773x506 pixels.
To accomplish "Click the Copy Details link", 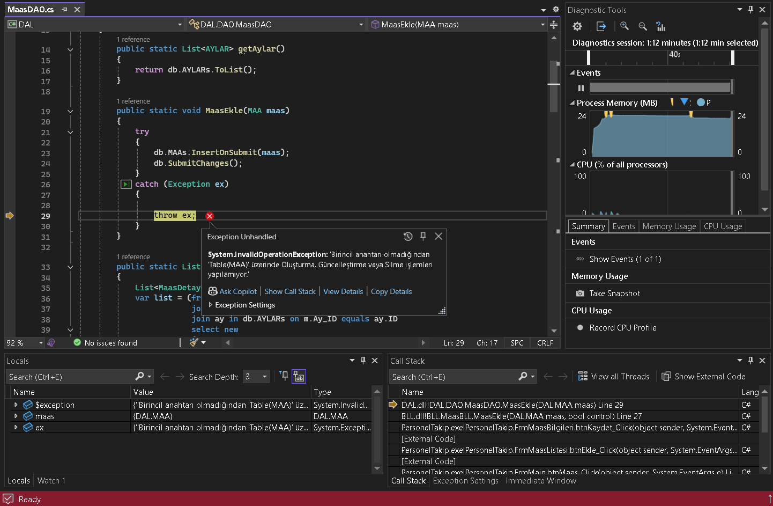I will tap(391, 291).
